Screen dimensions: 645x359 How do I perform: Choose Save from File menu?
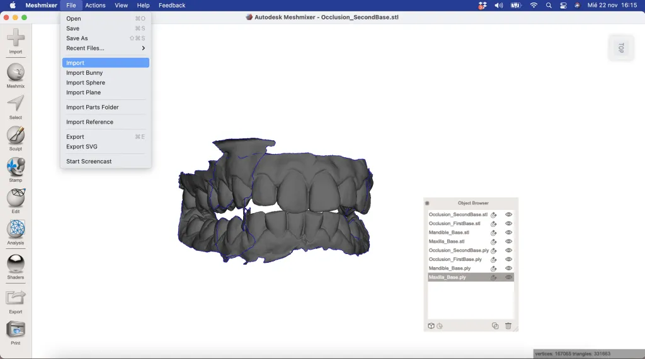[106, 28]
